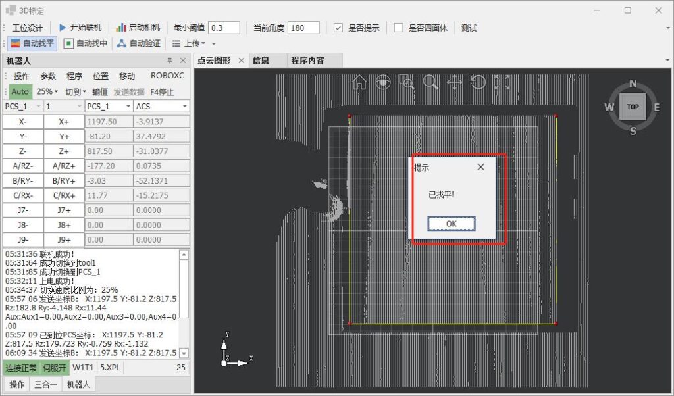Expand the 上传 dropdown menu
Screen dimensions: 674x396
coord(189,43)
